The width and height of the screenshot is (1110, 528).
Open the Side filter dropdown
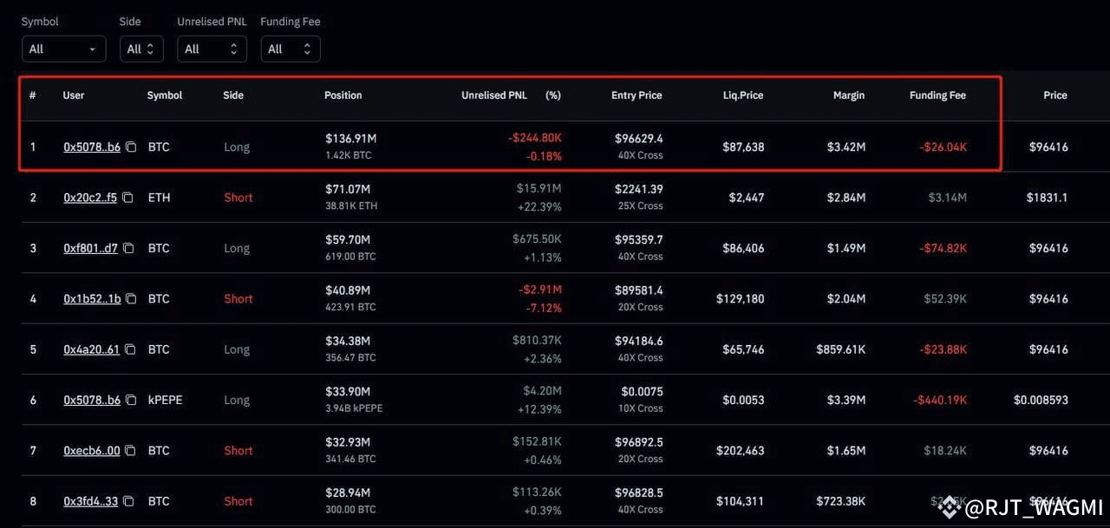click(x=141, y=49)
